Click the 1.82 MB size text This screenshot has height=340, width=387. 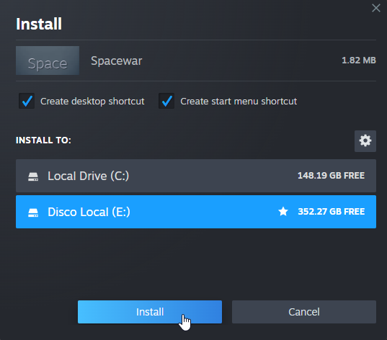[359, 61]
